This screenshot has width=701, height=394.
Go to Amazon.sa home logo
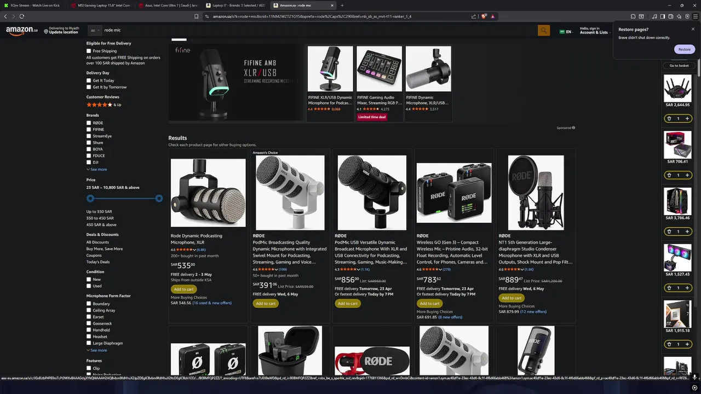click(22, 31)
